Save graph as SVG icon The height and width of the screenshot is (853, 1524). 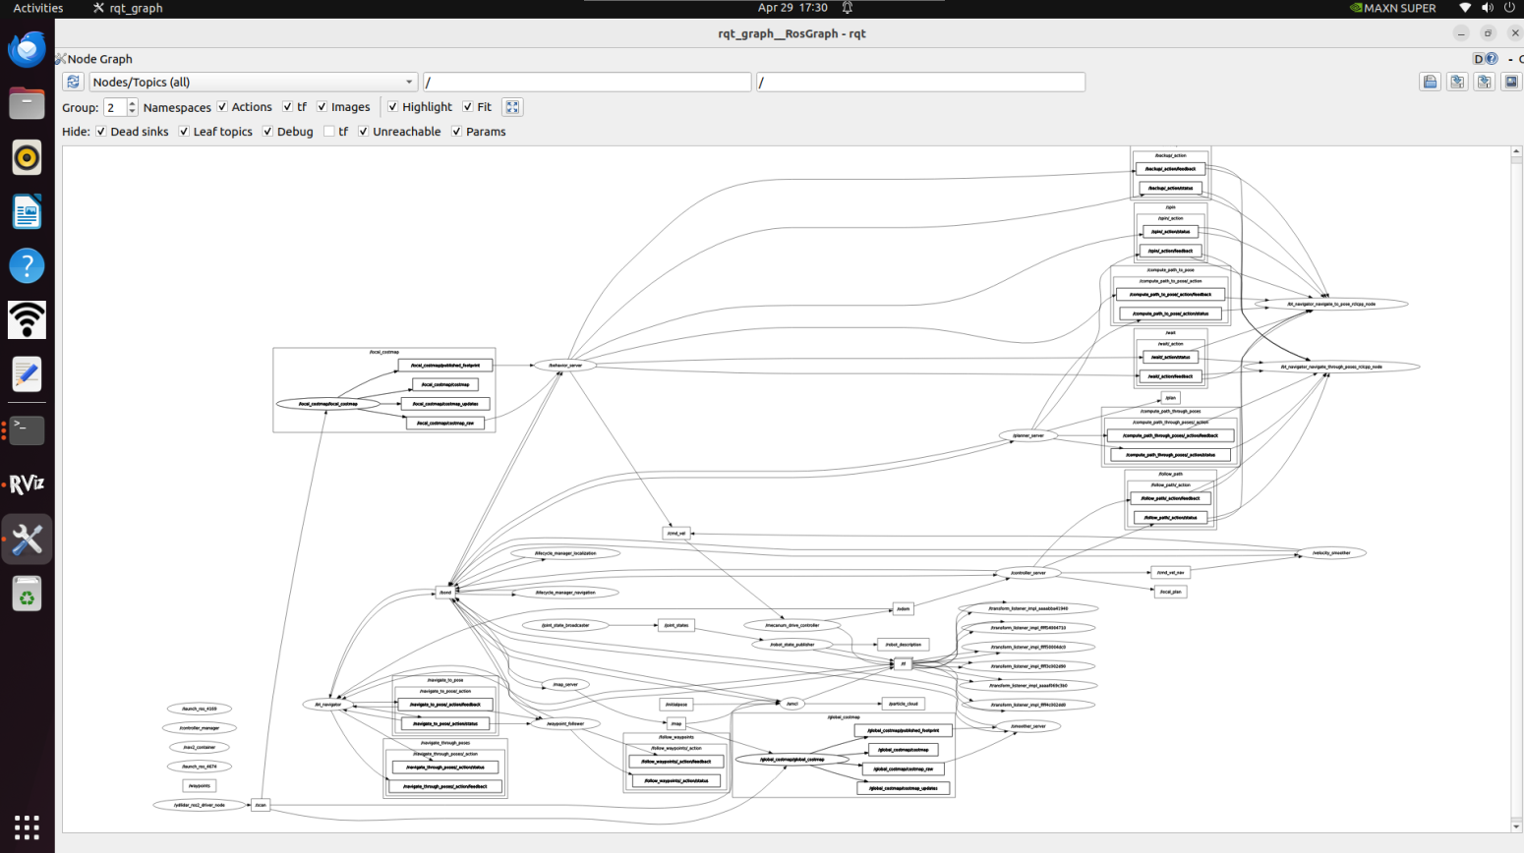[x=1484, y=82]
